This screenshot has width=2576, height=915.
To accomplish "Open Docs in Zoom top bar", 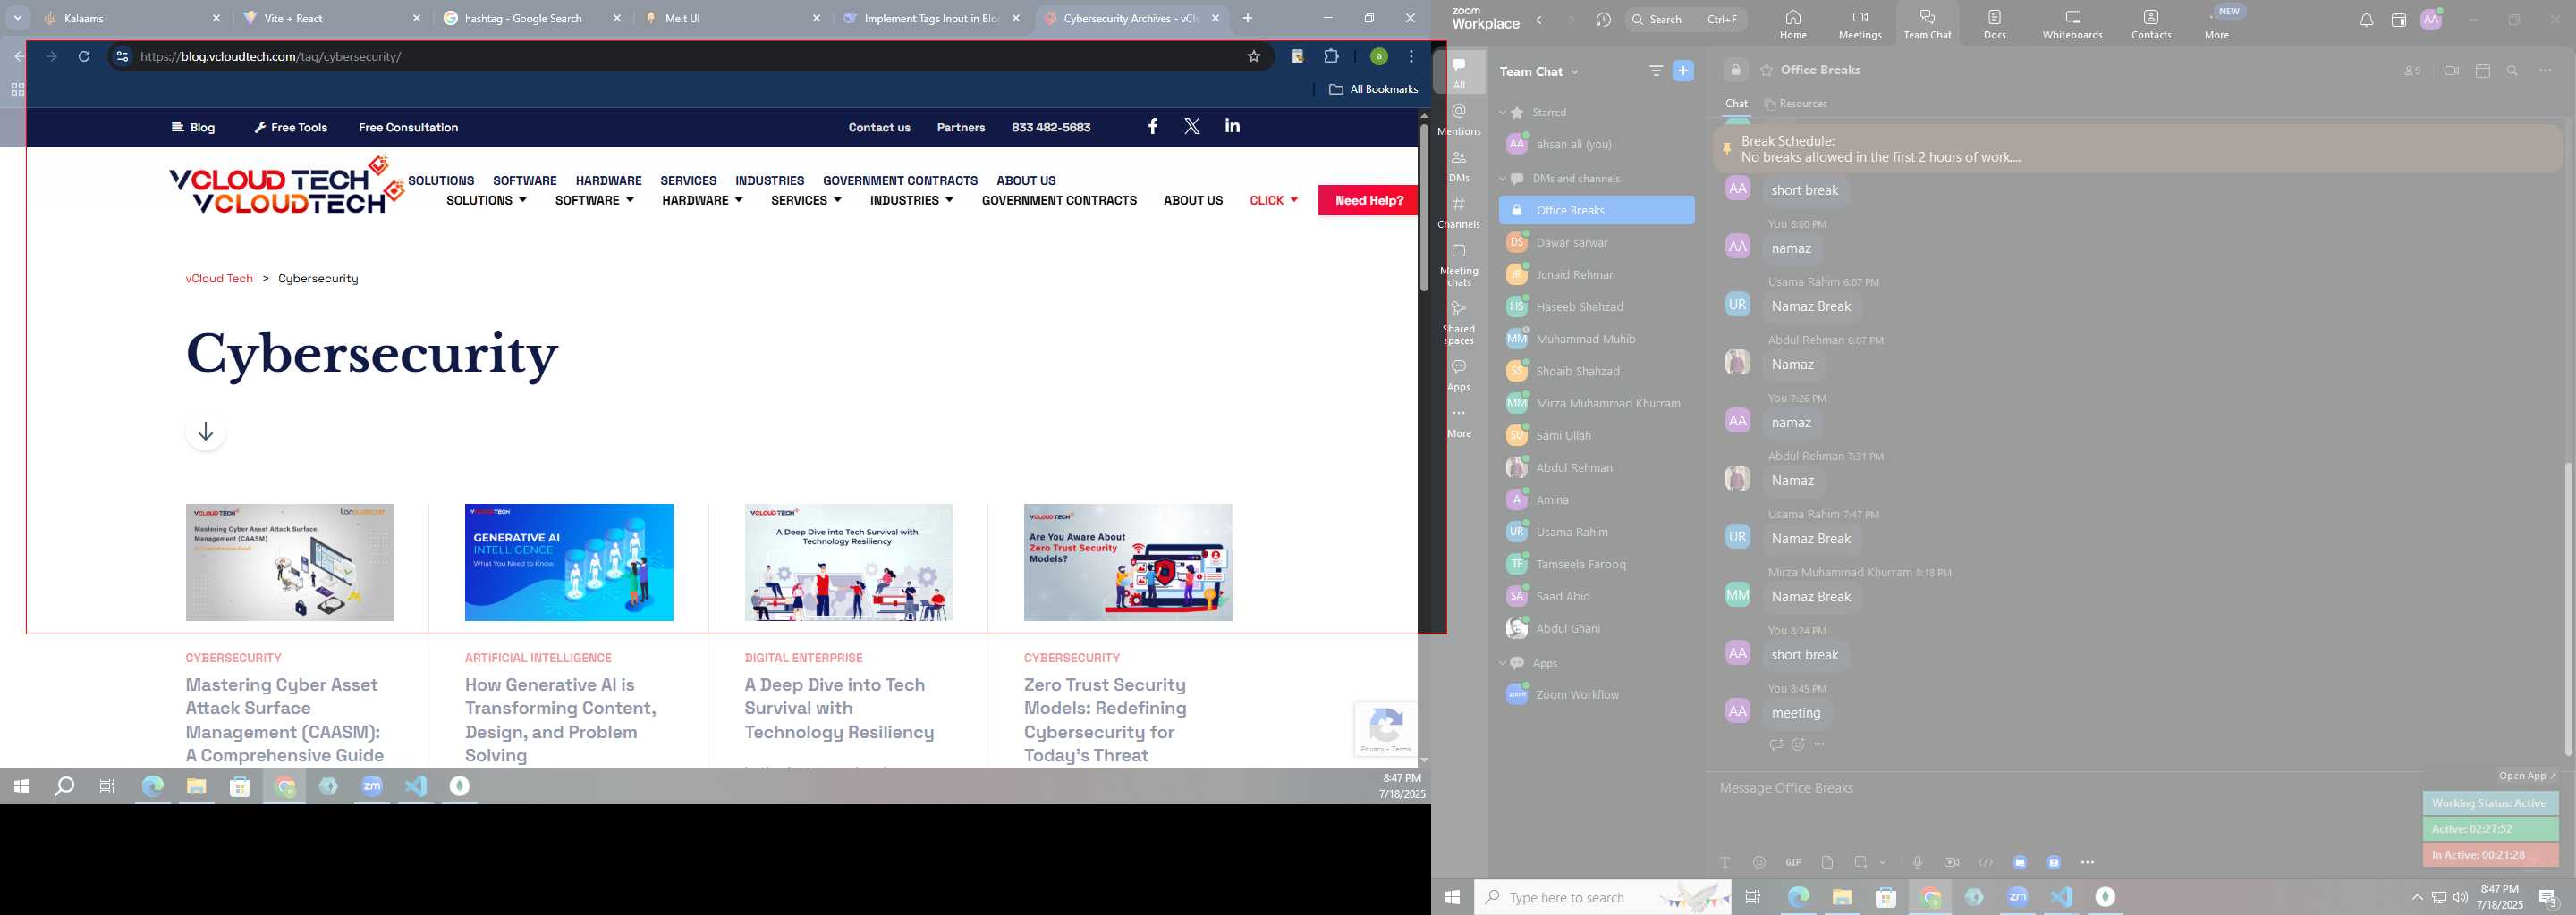I will pyautogui.click(x=1995, y=24).
